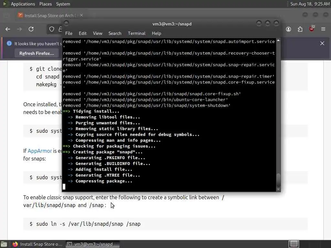Open the terminal File menu

pyautogui.click(x=69, y=33)
